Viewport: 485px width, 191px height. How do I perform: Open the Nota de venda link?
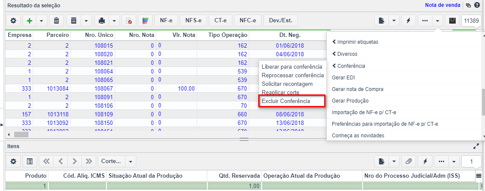[x=443, y=5]
